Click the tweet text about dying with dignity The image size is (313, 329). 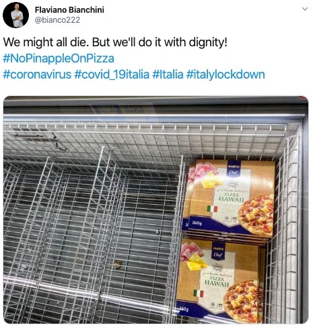pos(115,42)
